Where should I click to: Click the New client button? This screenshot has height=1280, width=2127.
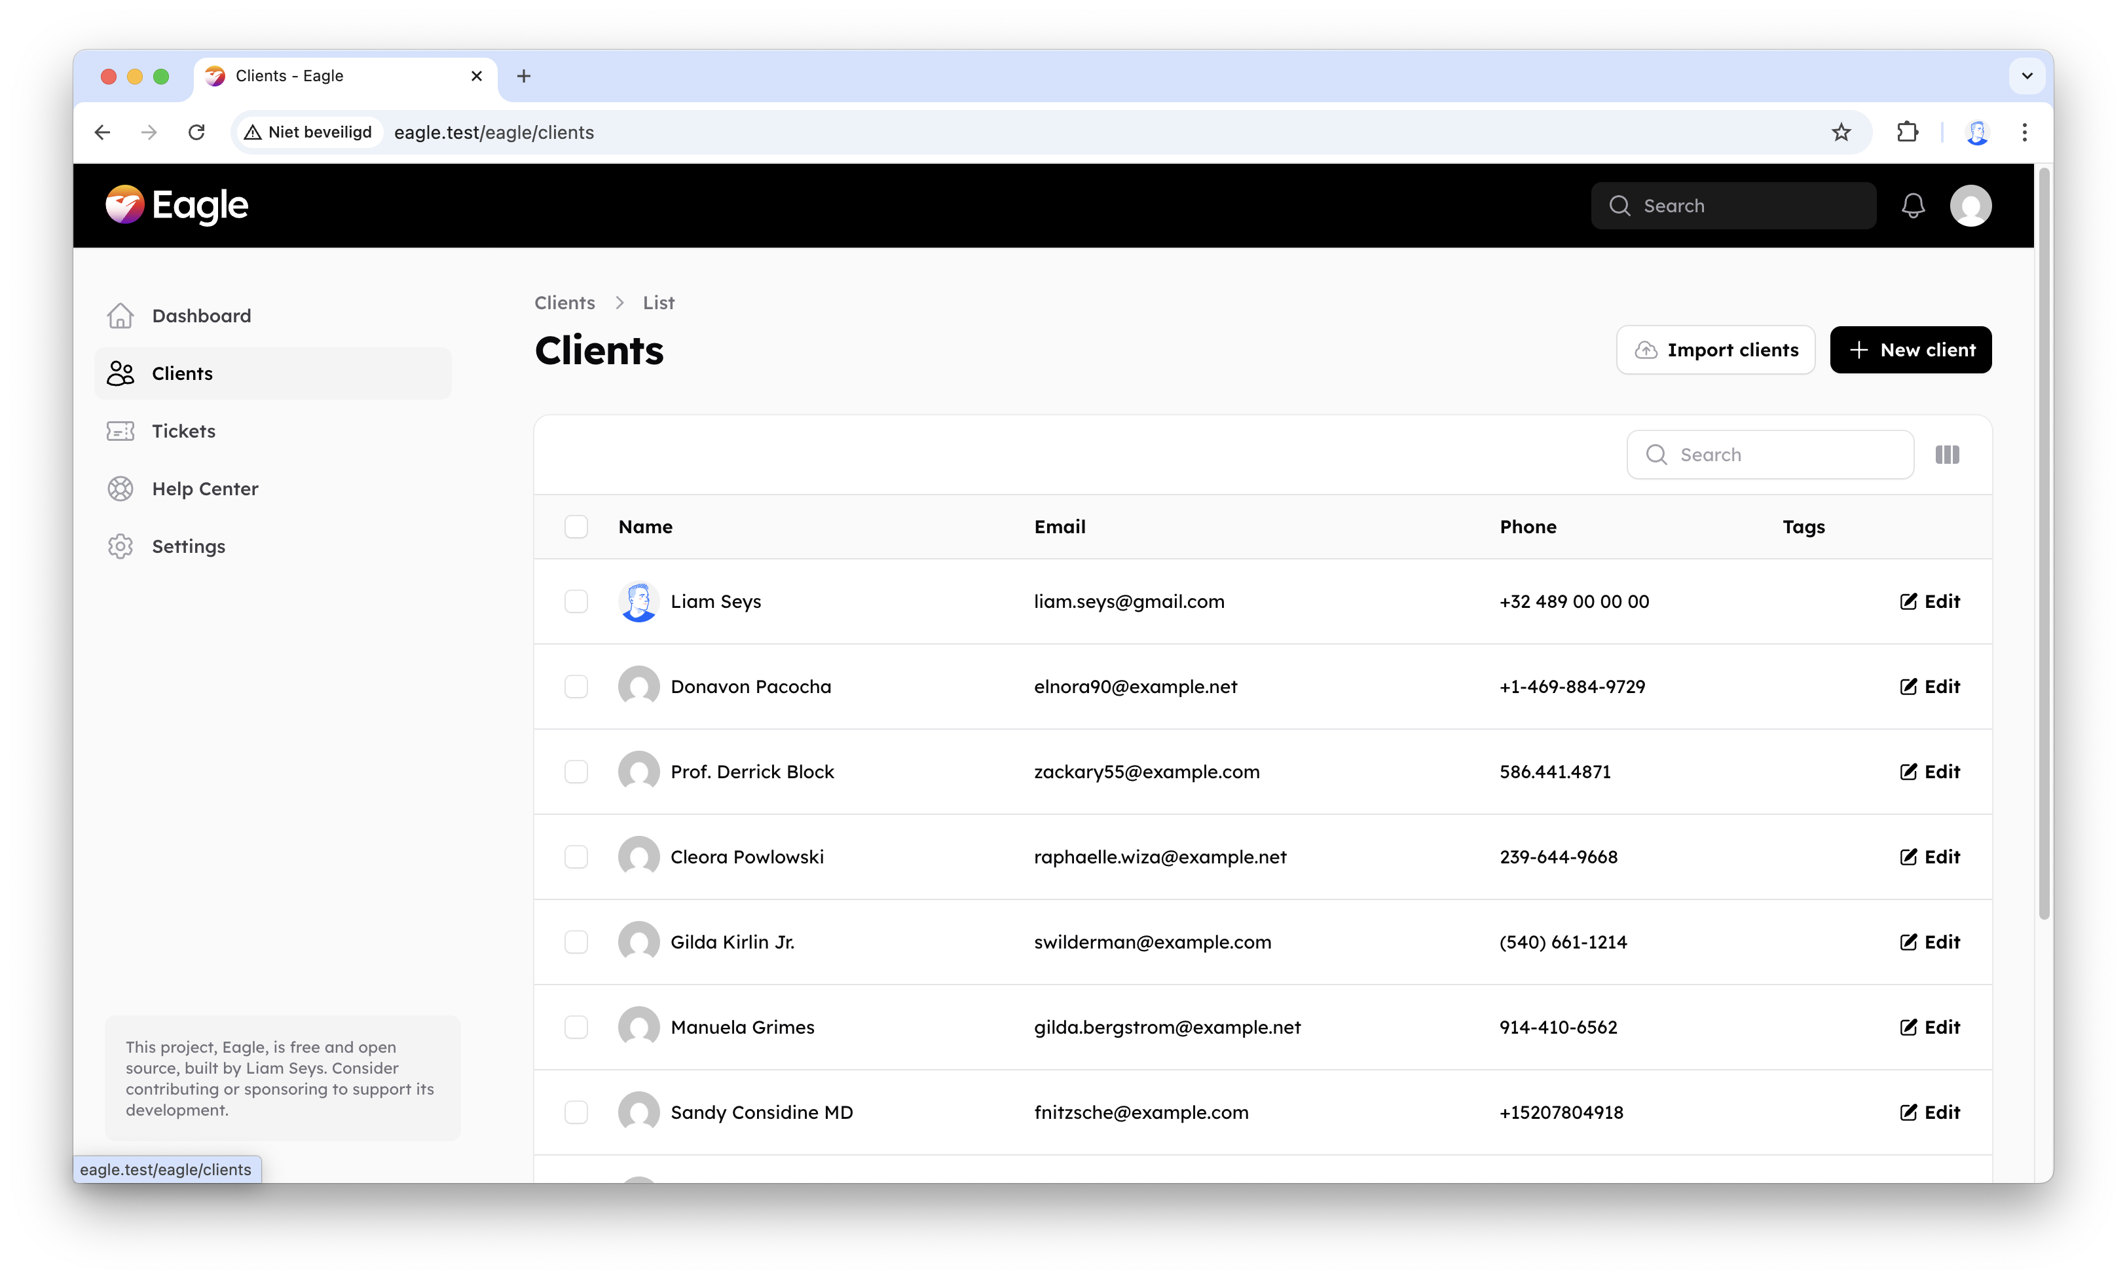click(1911, 350)
